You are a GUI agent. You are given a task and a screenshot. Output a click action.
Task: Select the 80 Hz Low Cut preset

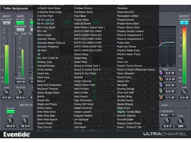pyautogui.click(x=46, y=23)
